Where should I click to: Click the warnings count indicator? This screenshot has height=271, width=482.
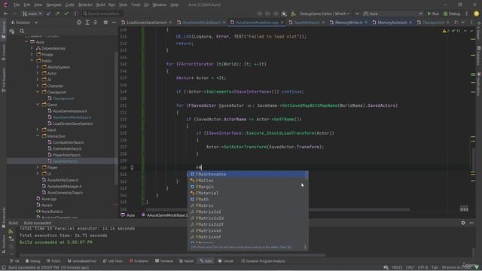(x=445, y=31)
